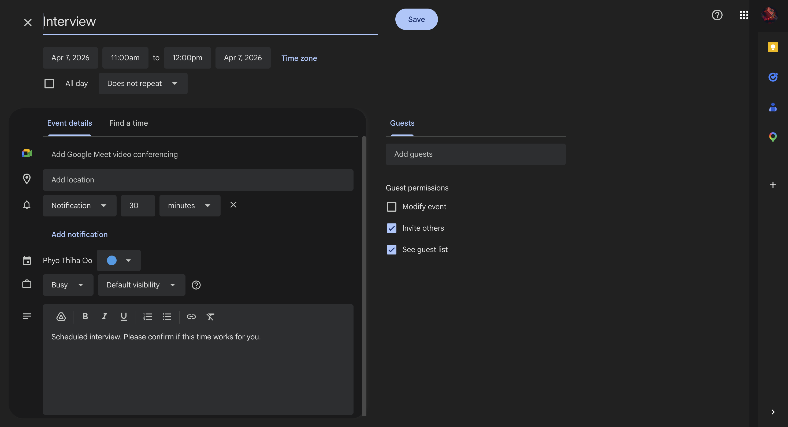This screenshot has height=427, width=788.
Task: Click the Add notification link
Action: point(80,234)
